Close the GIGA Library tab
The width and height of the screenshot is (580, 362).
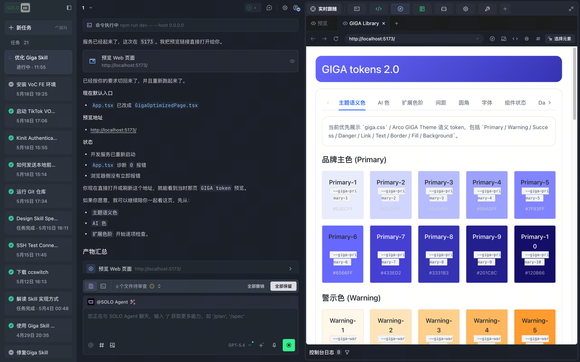[x=384, y=23]
